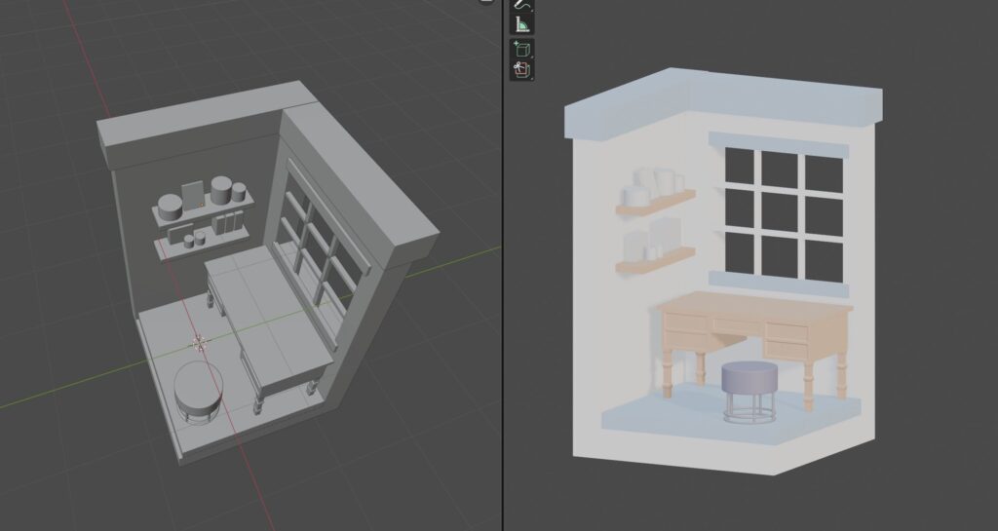Viewport: 998px width, 531px height.
Task: Select the Annotate tool in the toolbar
Action: point(521,4)
